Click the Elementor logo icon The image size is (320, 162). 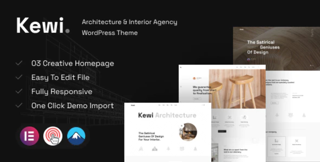[x=29, y=136]
